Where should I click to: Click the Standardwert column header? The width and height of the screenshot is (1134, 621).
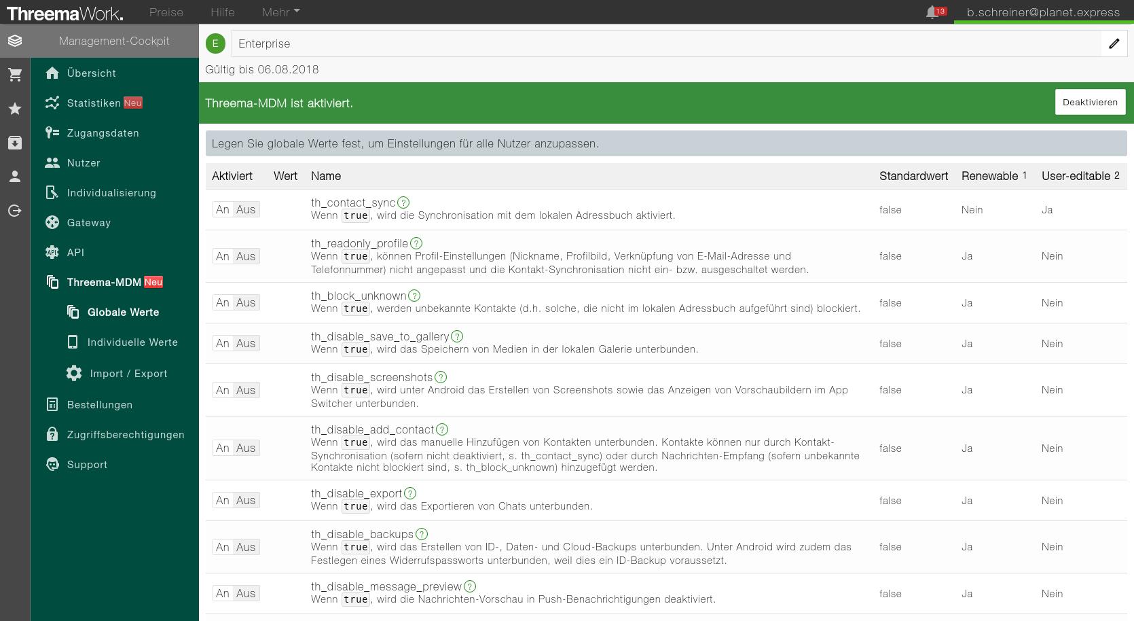pos(913,176)
